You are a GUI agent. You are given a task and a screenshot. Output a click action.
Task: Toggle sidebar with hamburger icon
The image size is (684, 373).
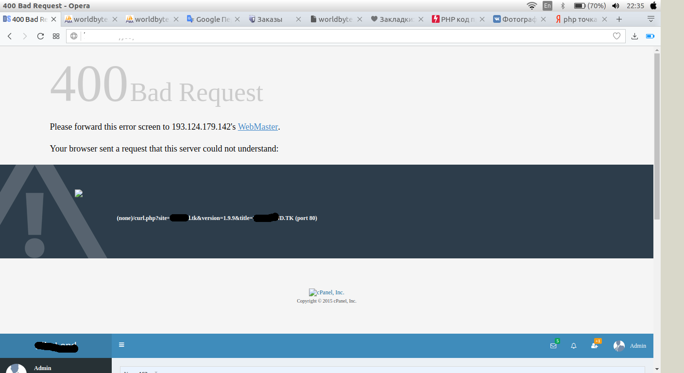pyautogui.click(x=121, y=345)
